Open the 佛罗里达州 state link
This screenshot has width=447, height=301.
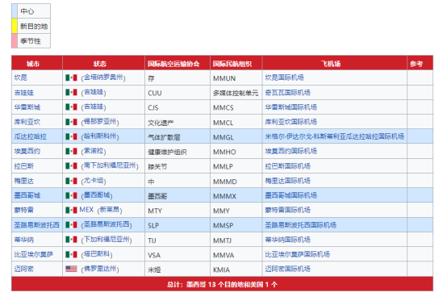pyautogui.click(x=100, y=269)
